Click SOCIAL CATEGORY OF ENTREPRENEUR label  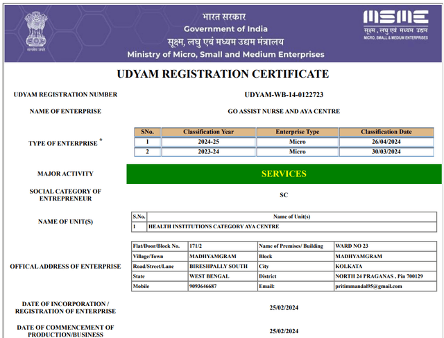65,195
